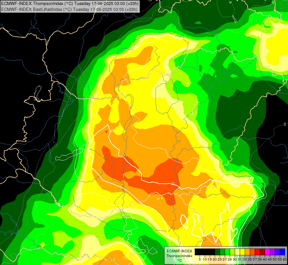The height and width of the screenshot is (265, 288).
Task: Select the orange-red 35–37 legend swatch
Action: click(x=252, y=252)
